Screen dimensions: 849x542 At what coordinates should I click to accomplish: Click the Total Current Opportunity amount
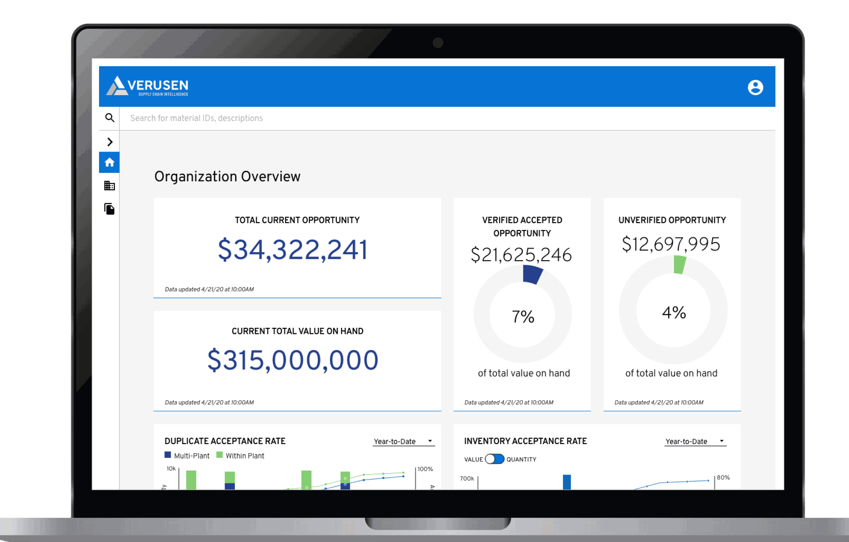(293, 250)
